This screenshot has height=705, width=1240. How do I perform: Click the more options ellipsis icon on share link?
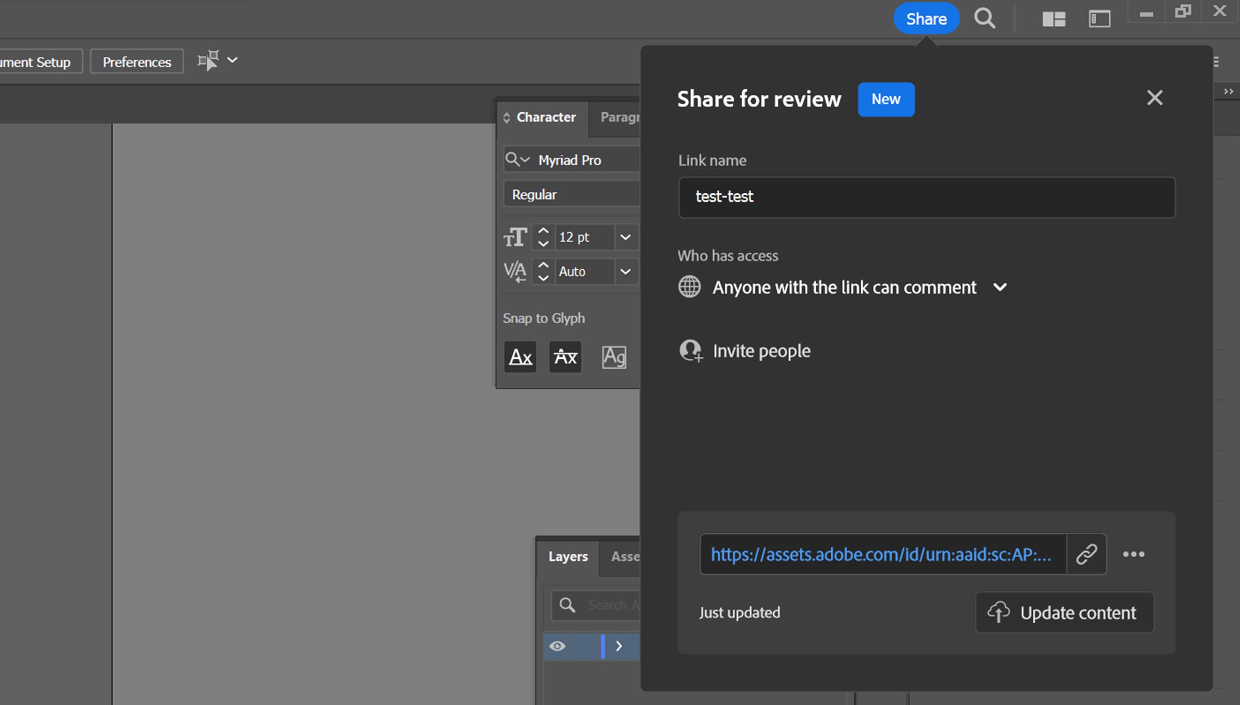[x=1134, y=554]
